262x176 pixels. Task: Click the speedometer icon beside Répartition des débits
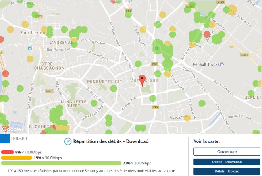pos(68,141)
